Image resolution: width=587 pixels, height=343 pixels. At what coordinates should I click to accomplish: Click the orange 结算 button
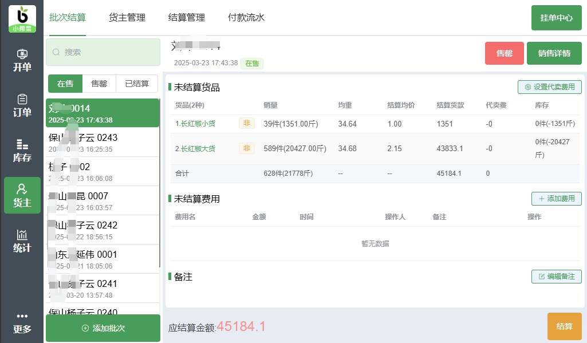(x=564, y=326)
